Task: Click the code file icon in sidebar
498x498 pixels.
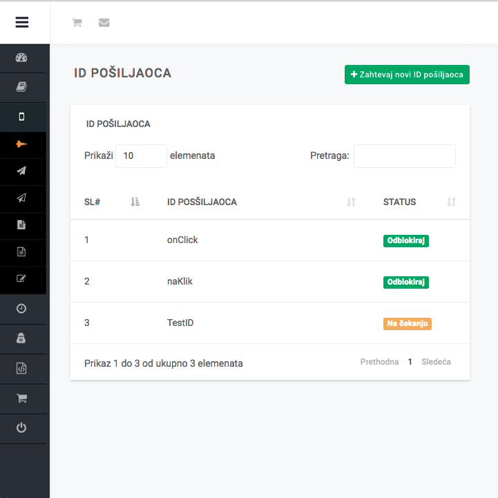Action: [x=21, y=369]
